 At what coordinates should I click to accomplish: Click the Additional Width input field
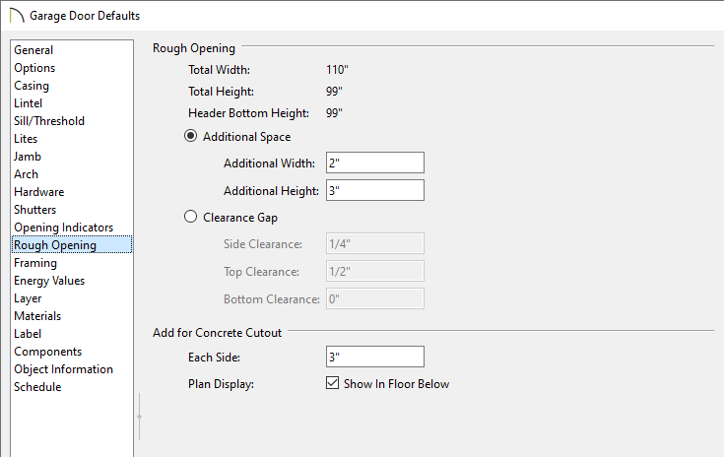pos(375,163)
